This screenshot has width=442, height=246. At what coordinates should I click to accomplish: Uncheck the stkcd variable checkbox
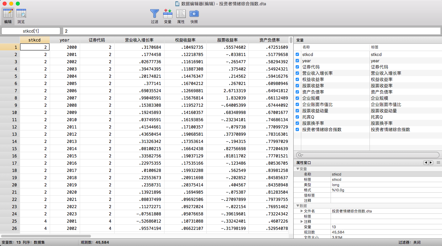point(298,55)
